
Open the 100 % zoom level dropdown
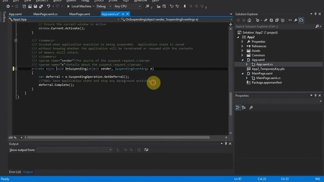[21, 138]
